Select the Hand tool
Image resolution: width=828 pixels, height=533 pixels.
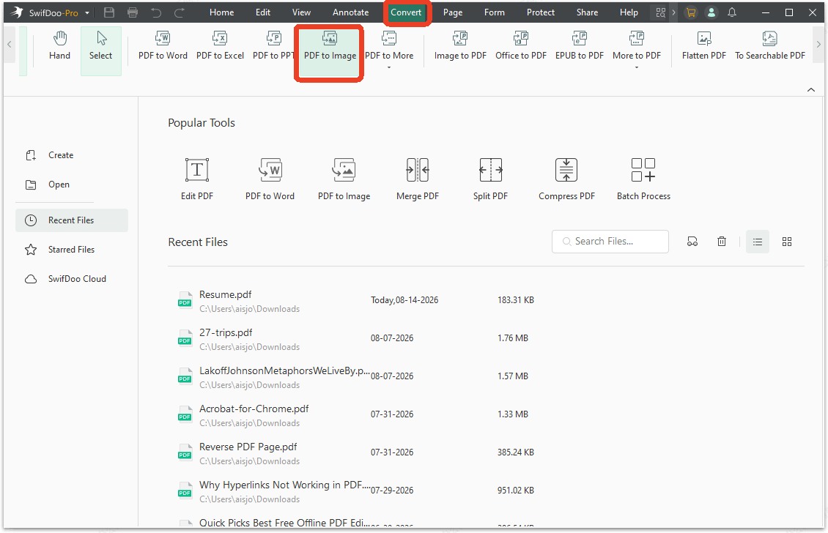point(59,46)
